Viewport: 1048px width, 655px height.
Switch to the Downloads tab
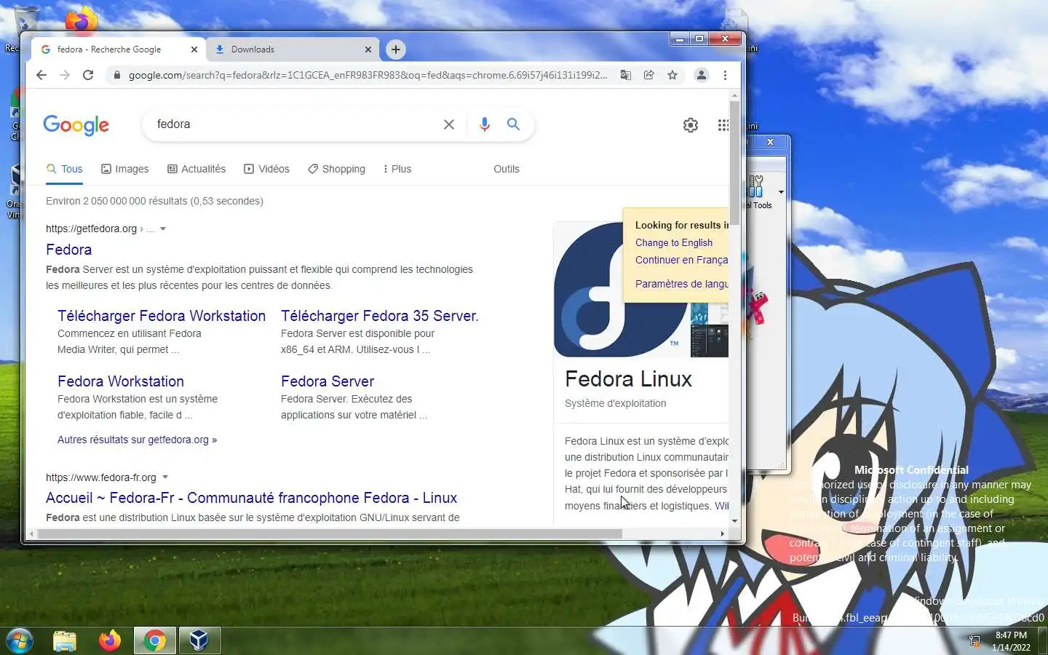(293, 49)
